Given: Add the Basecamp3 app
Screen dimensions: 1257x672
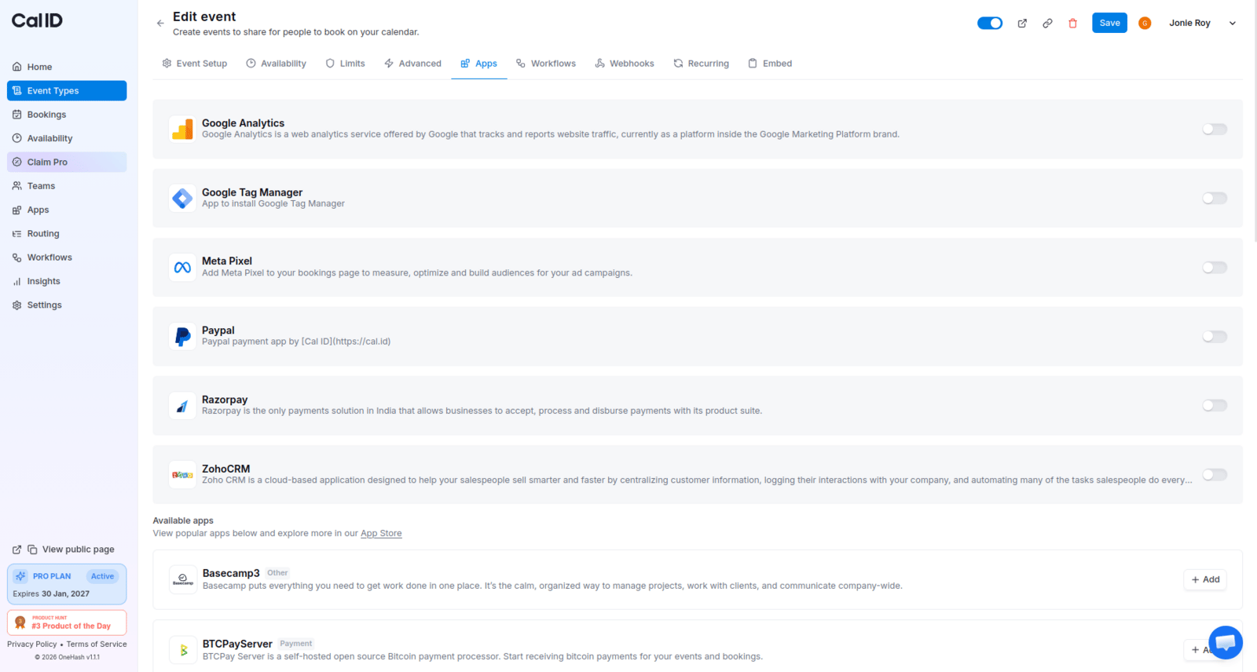Looking at the screenshot, I should tap(1205, 579).
